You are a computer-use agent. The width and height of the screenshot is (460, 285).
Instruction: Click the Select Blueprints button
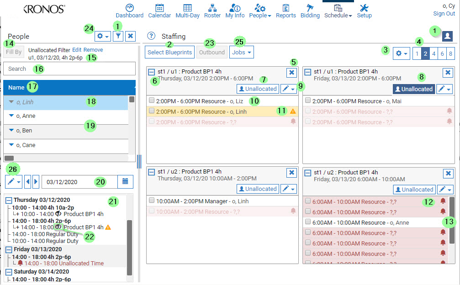tap(170, 52)
